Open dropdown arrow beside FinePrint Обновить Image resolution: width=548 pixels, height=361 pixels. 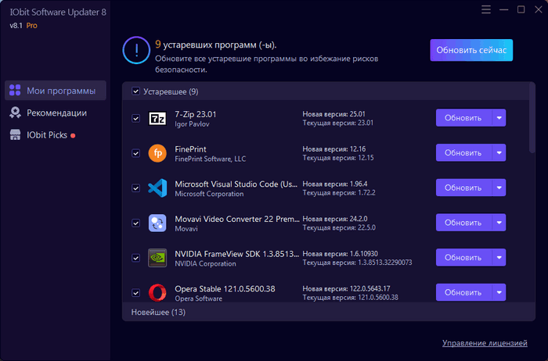coord(499,153)
